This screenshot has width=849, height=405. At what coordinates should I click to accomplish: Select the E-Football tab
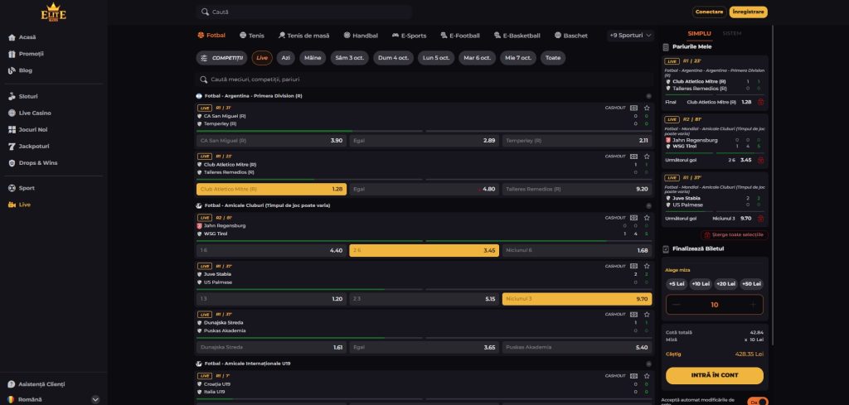(x=459, y=36)
